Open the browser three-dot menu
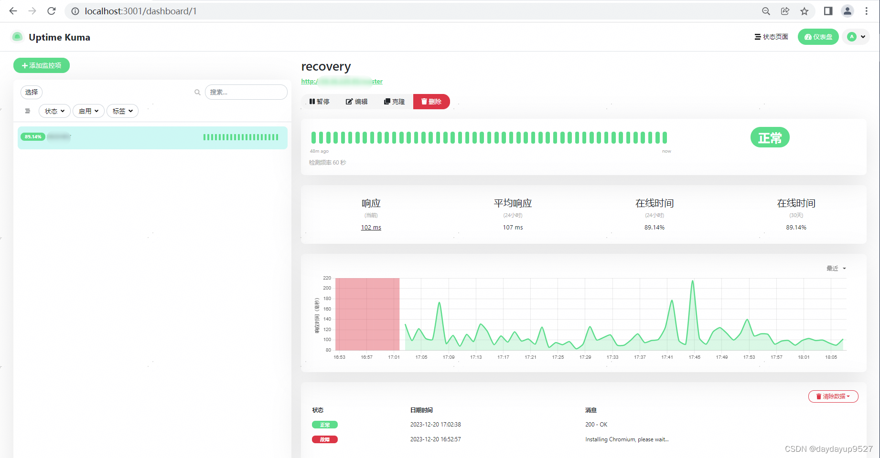880x458 pixels. (x=867, y=11)
